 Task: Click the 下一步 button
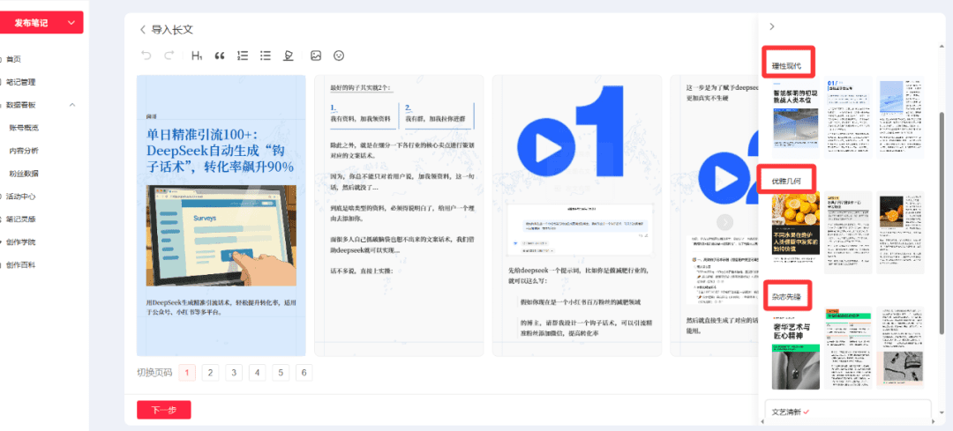point(164,410)
